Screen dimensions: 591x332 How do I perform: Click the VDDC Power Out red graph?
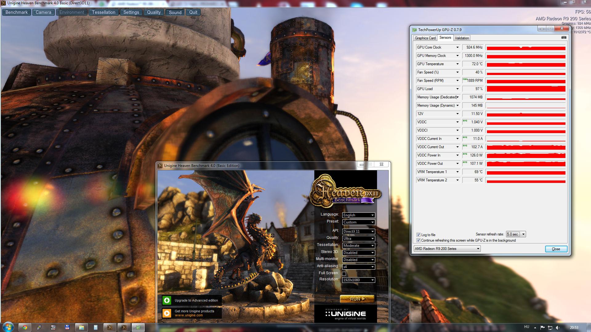[x=526, y=164]
